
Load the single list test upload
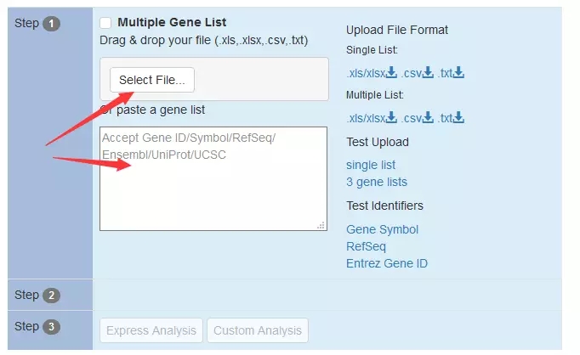(371, 165)
